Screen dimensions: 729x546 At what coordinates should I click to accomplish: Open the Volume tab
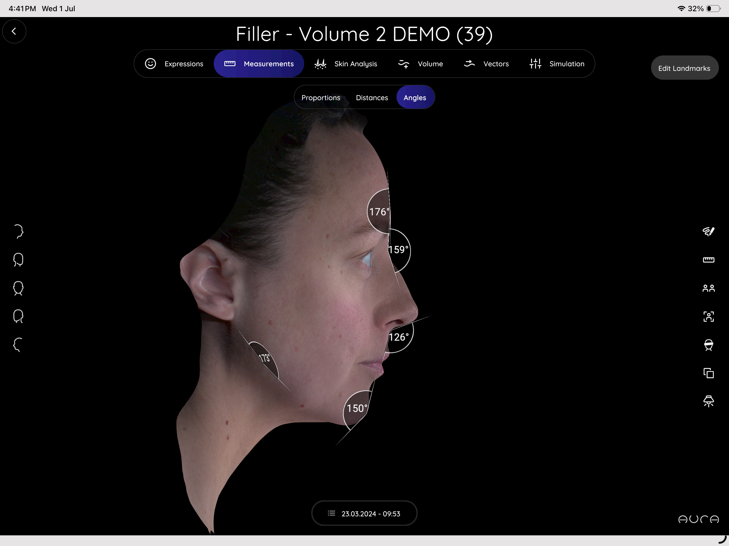(x=421, y=64)
